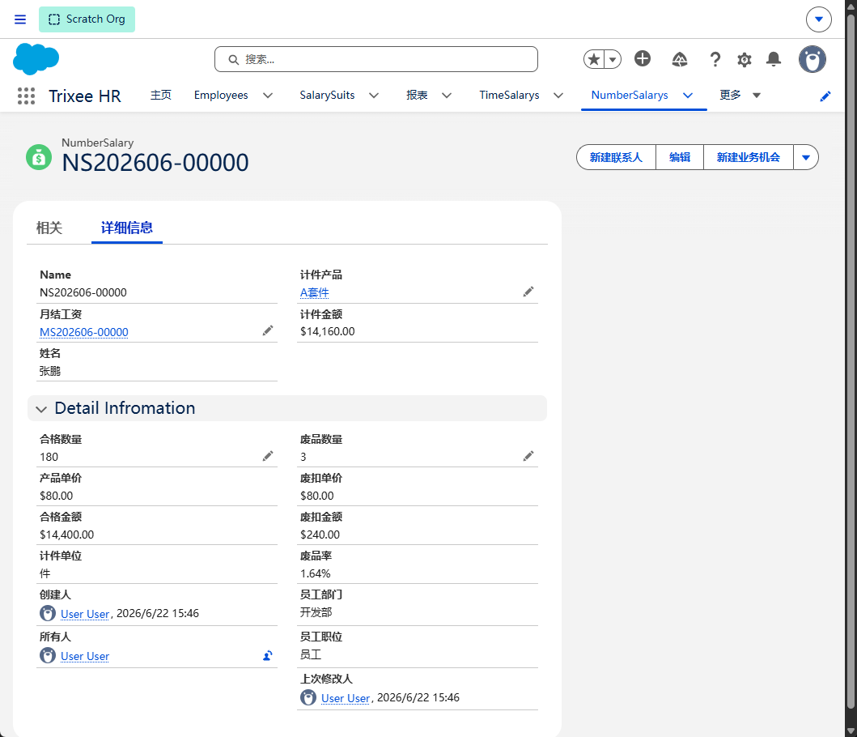Switch to the 详细信息 tab
The height and width of the screenshot is (737, 857).
tap(127, 228)
